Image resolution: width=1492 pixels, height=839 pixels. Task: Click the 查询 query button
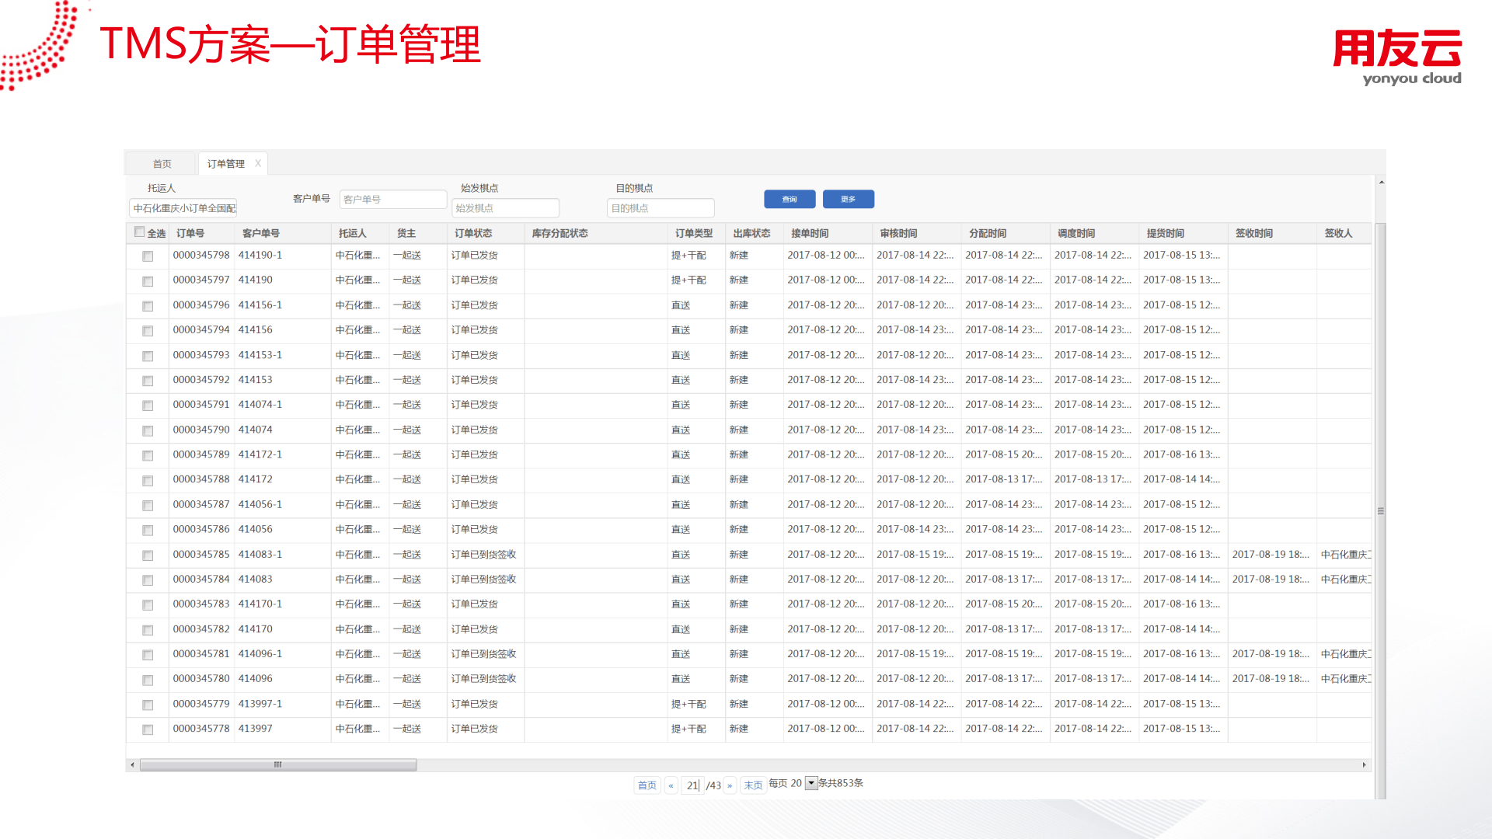(790, 199)
